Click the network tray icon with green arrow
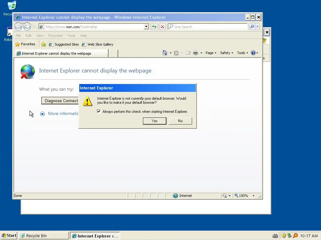The image size is (321, 240). coord(289,236)
